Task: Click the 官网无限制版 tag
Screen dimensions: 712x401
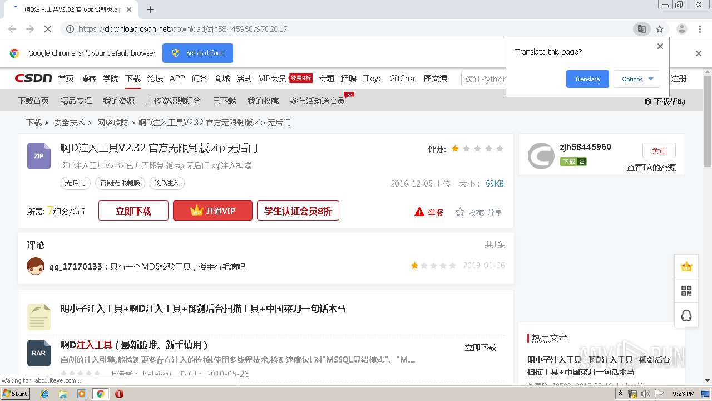Action: [x=120, y=183]
